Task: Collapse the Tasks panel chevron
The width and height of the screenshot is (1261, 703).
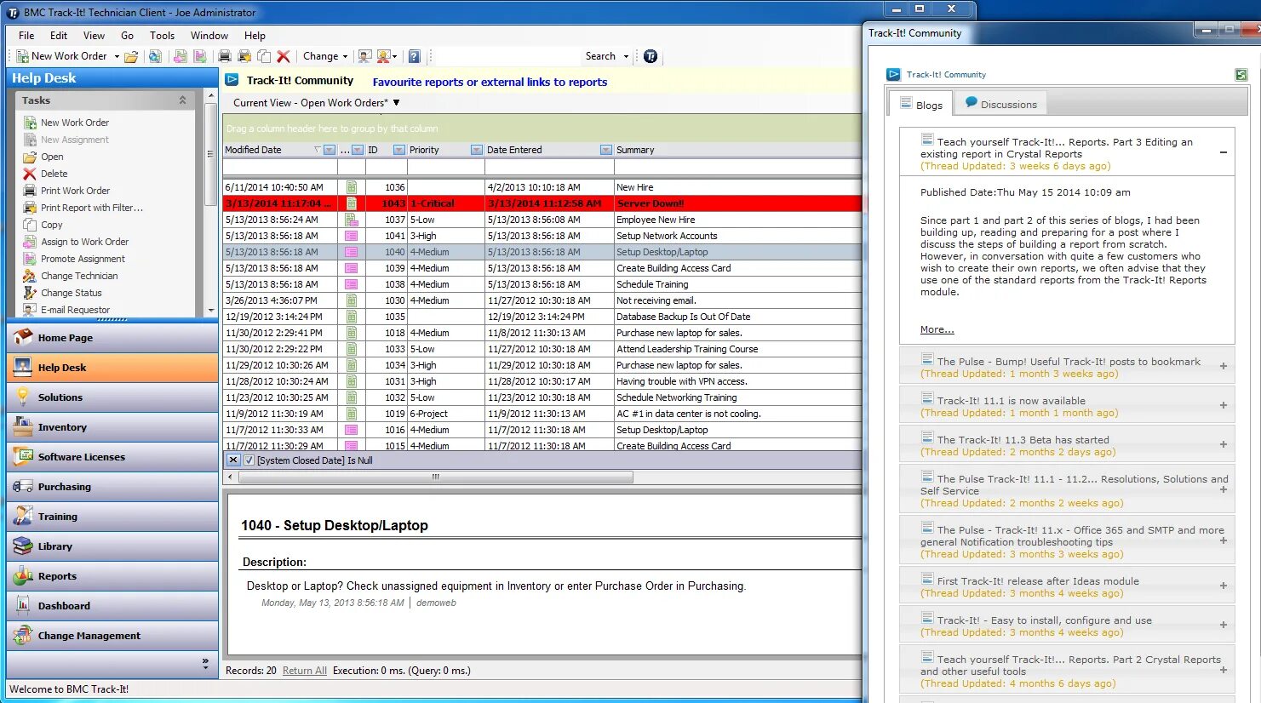Action: [182, 100]
